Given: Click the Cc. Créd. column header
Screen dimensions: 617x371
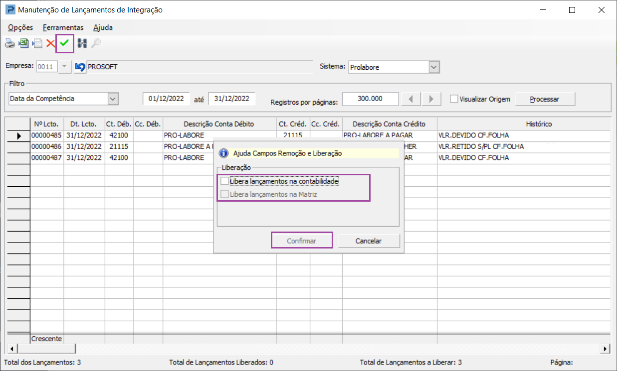Looking at the screenshot, I should coord(326,124).
